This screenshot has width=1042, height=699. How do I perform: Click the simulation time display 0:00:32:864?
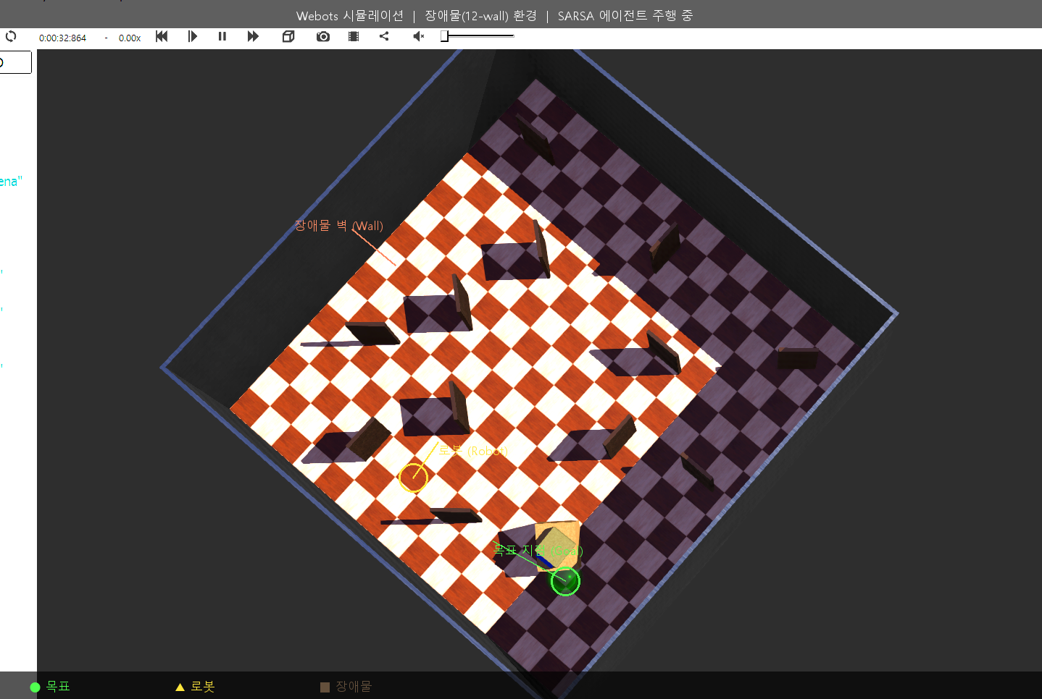pos(62,38)
